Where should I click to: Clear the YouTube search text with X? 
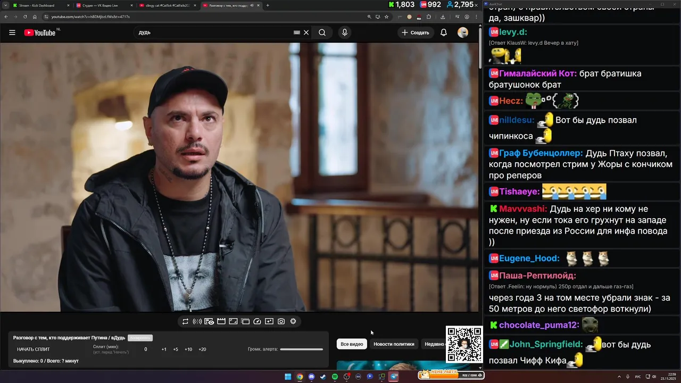306,32
